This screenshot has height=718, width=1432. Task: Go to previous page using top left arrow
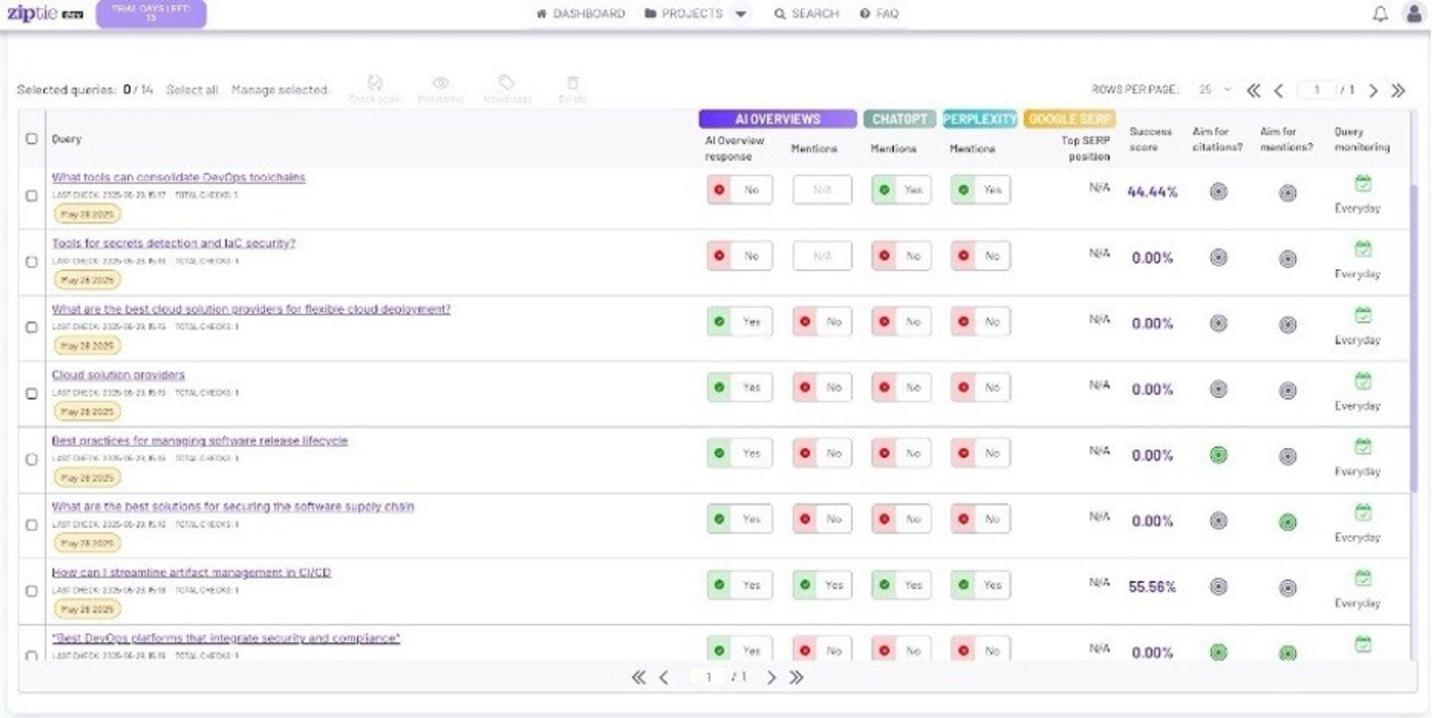coord(1279,90)
